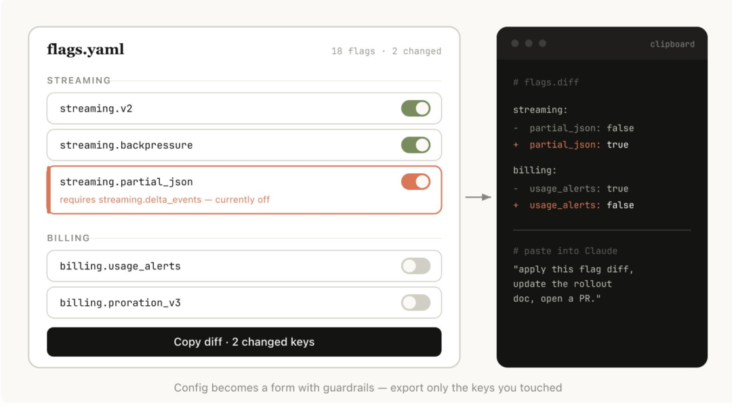Click the flags.yaml title
The width and height of the screenshot is (732, 406).
[x=85, y=49]
